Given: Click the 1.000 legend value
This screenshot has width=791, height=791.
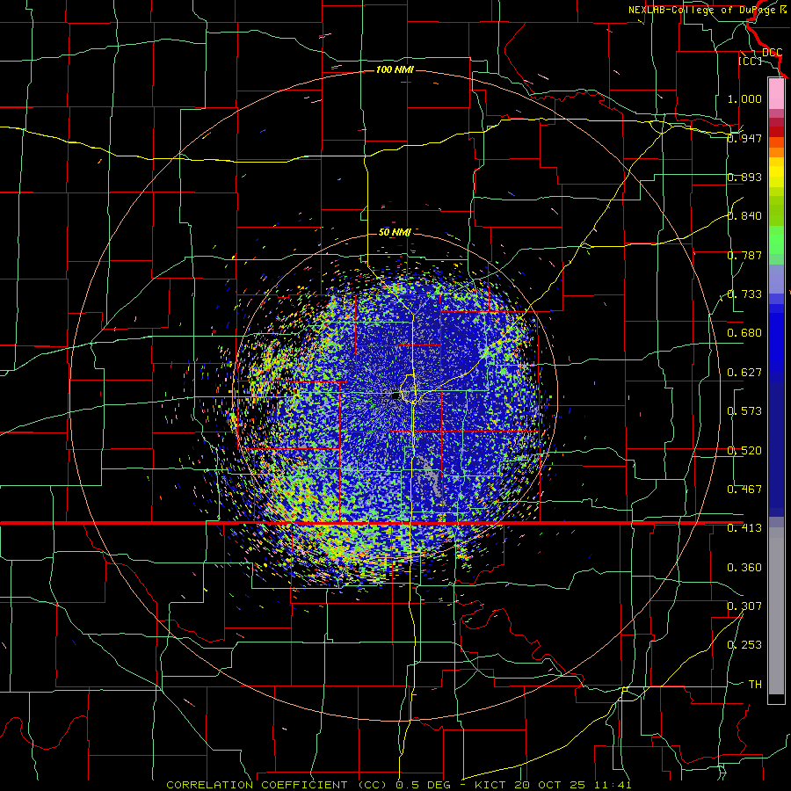Looking at the screenshot, I should [744, 98].
